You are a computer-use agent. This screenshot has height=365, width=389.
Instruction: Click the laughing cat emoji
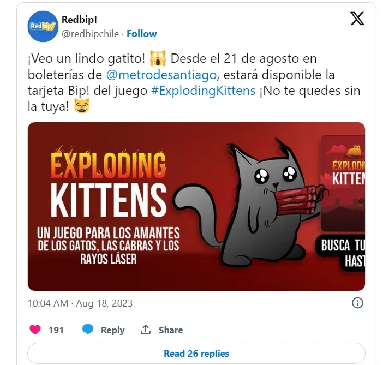[x=82, y=106]
